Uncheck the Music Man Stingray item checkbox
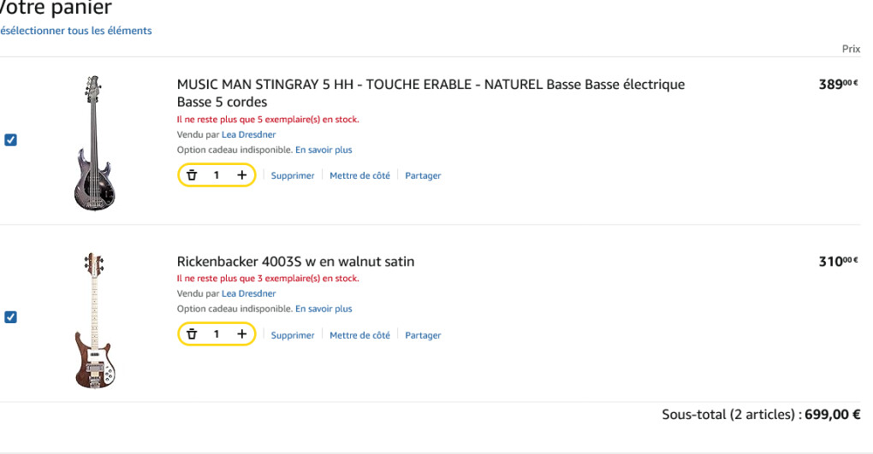 click(10, 140)
